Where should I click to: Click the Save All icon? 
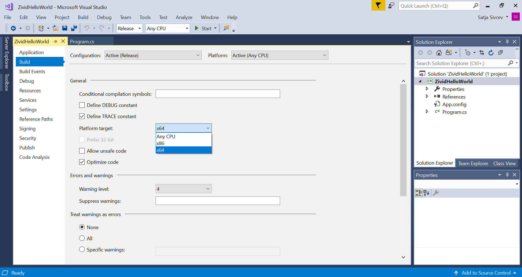[74, 28]
